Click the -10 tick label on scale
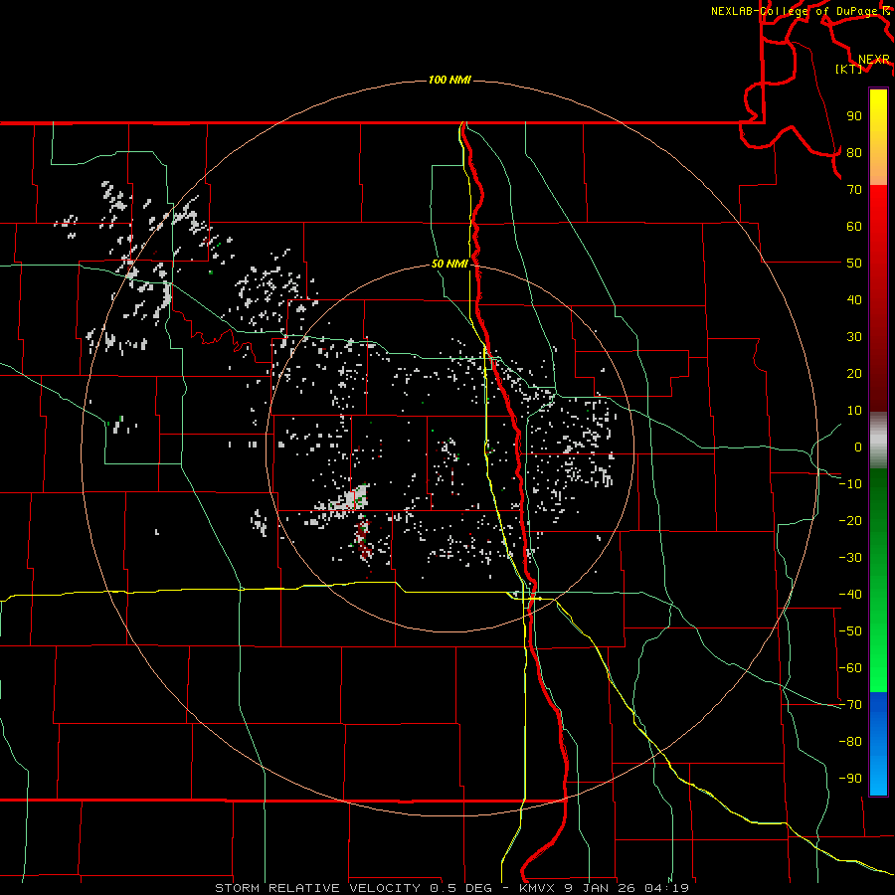This screenshot has height=895, width=895. point(850,484)
